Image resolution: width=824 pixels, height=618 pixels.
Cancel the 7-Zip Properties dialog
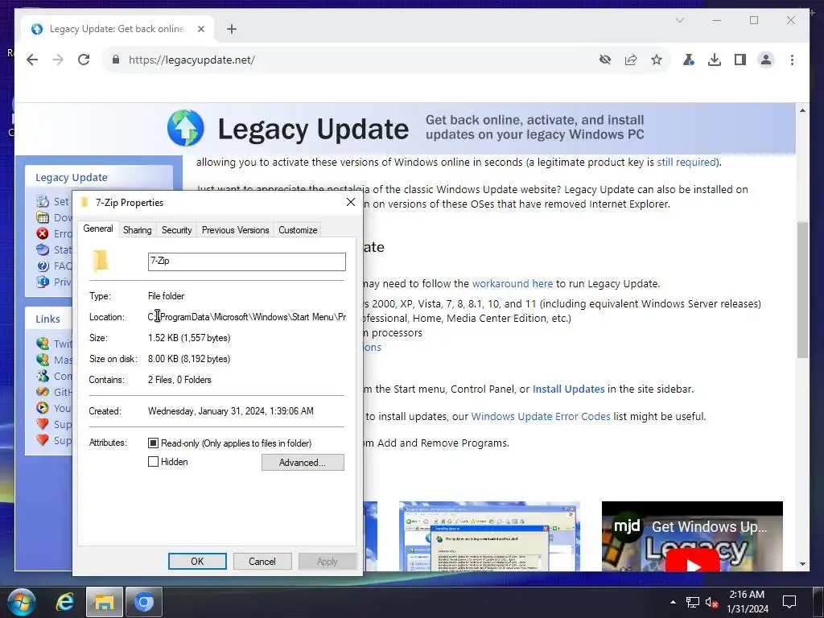pos(262,561)
